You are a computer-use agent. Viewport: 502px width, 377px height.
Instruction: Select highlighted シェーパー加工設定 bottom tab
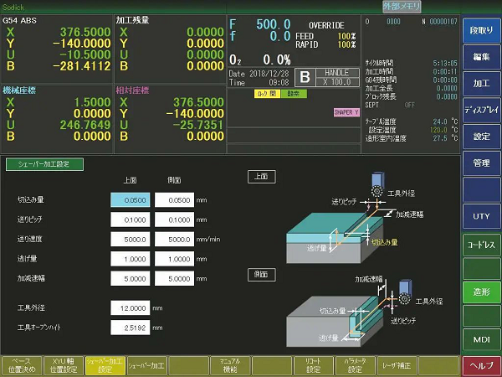tap(105, 365)
